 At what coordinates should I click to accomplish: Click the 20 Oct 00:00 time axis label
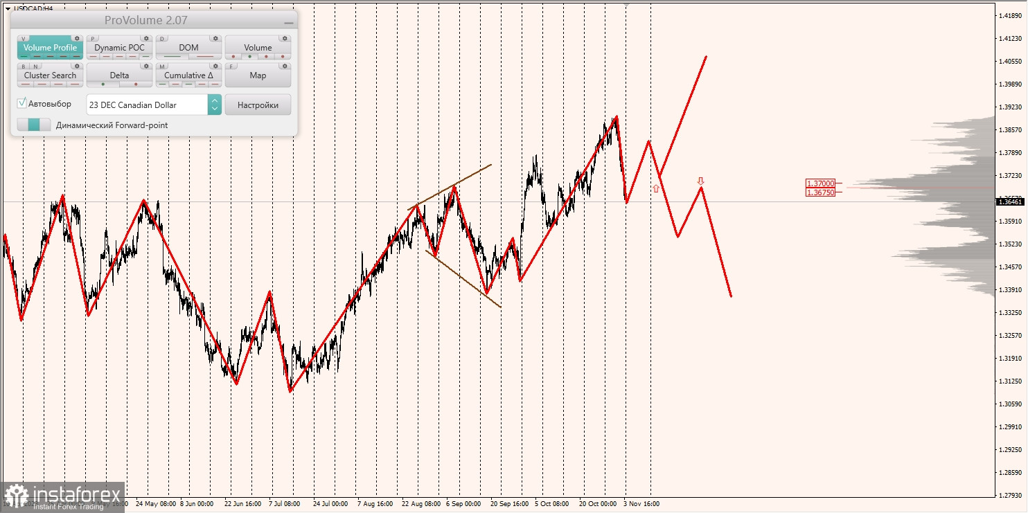[598, 504]
